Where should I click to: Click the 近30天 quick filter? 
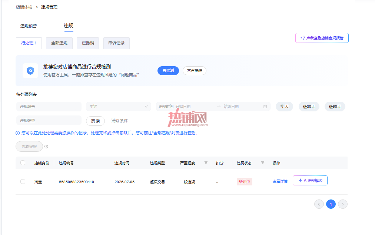coord(309,107)
